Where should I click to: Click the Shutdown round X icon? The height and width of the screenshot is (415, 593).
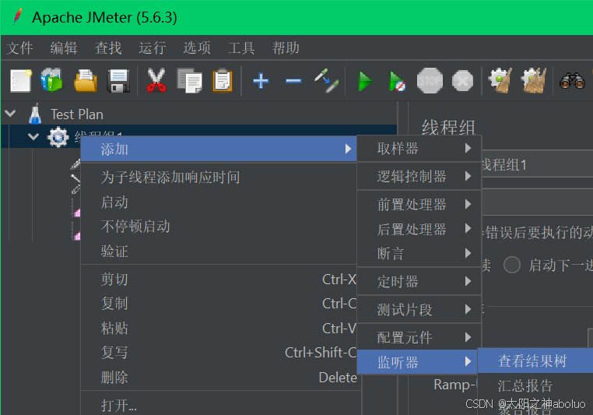coord(462,80)
